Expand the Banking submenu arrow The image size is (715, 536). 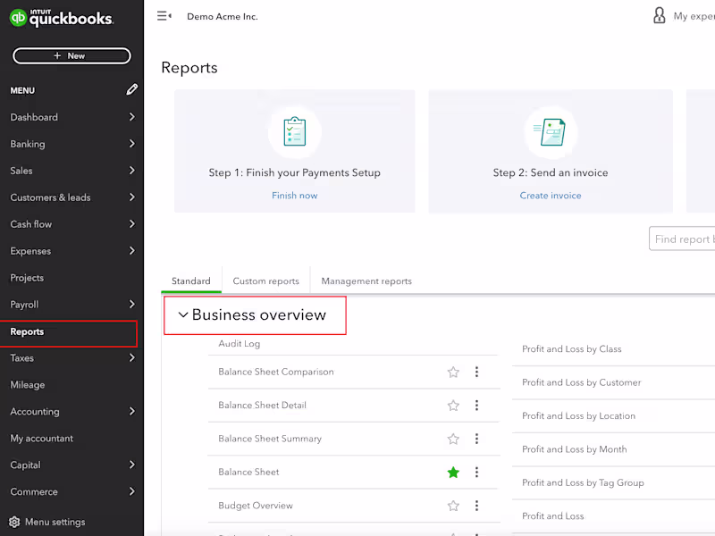131,144
